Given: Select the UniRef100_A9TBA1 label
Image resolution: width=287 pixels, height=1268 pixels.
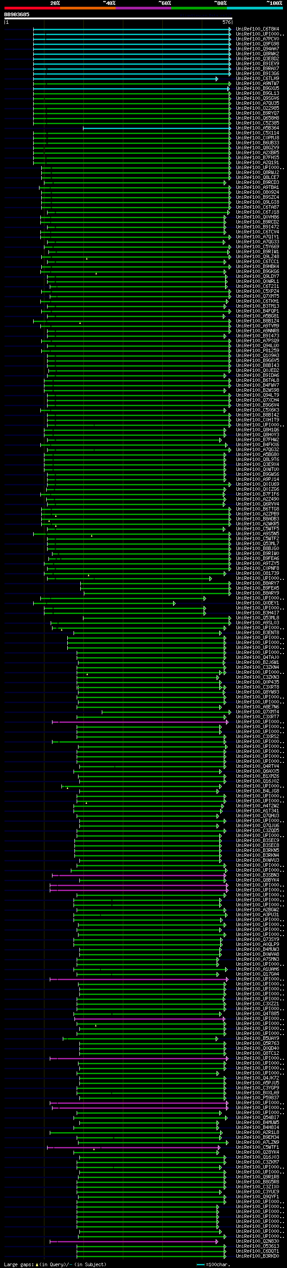Looking at the screenshot, I should 257,187.
